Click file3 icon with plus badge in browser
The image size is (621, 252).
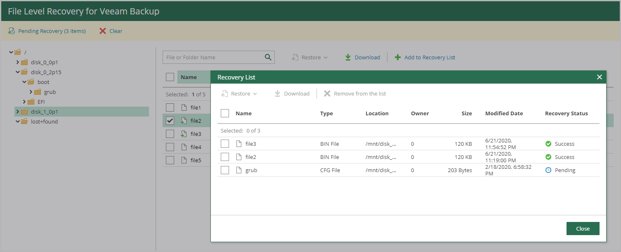coord(184,134)
